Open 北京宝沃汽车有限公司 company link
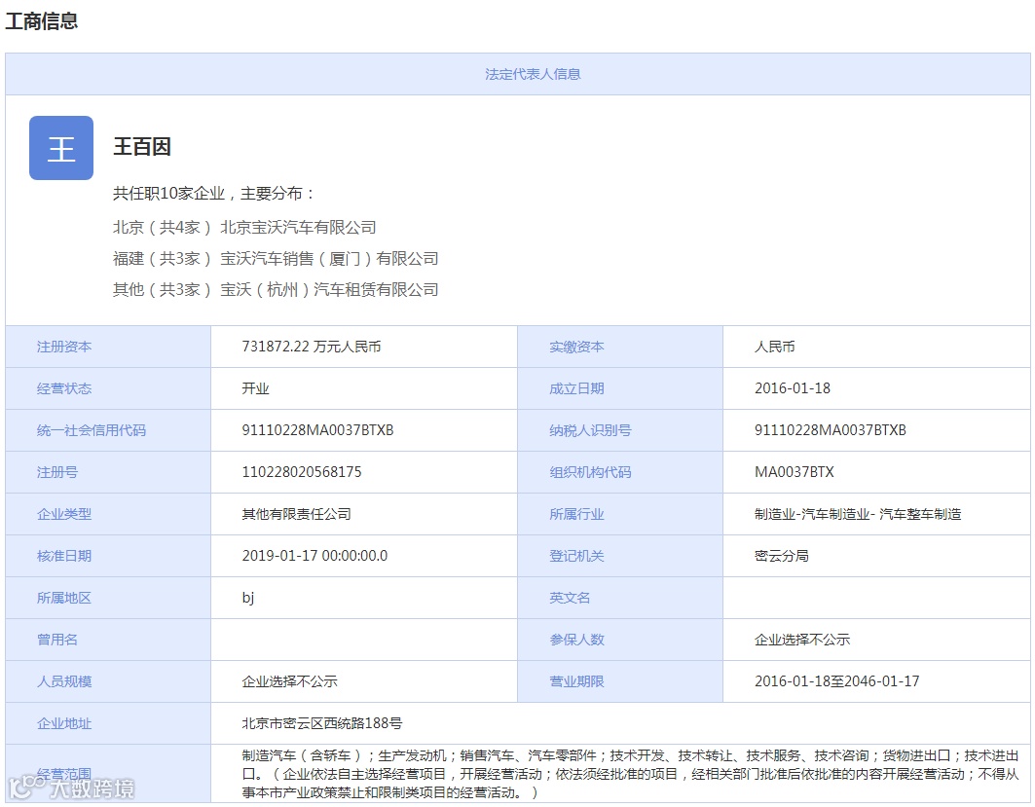 (298, 228)
